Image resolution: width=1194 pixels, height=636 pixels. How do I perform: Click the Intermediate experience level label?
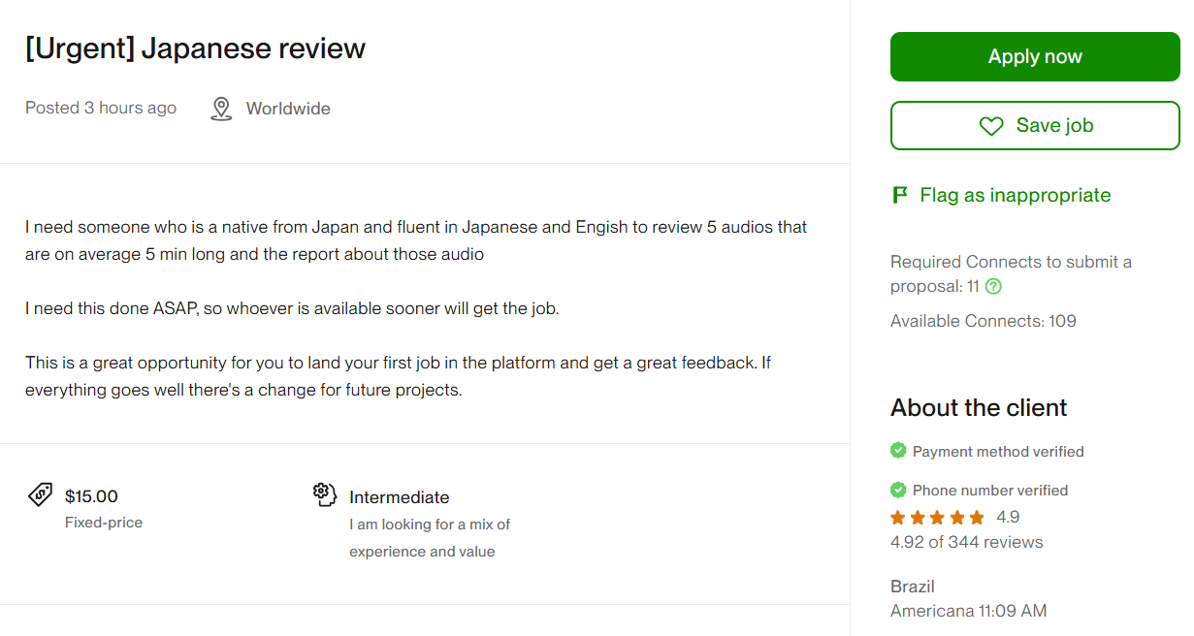tap(400, 497)
